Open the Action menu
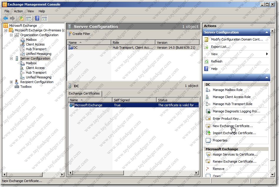This screenshot has width=279, height=187. [18, 11]
